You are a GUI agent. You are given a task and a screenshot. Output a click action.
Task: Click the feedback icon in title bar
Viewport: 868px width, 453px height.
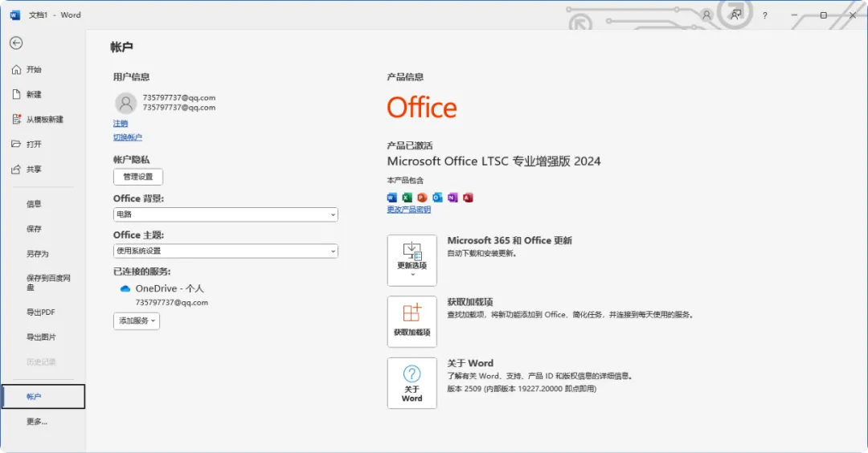pos(735,15)
